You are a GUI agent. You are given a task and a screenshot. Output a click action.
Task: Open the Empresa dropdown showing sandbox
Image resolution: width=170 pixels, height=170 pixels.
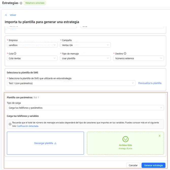(32, 45)
